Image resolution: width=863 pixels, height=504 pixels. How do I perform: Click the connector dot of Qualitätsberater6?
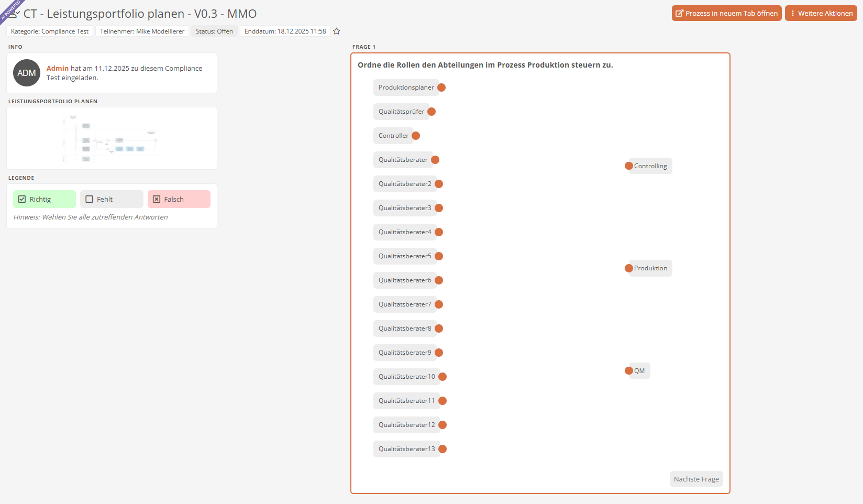pos(439,280)
